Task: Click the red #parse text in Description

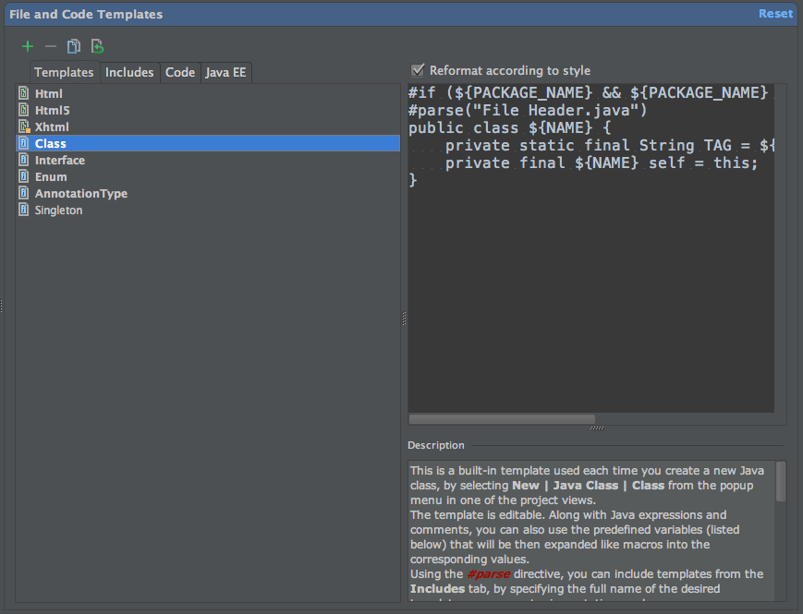Action: 489,574
